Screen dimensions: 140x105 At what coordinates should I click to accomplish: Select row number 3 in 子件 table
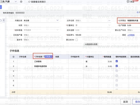tap(13, 71)
